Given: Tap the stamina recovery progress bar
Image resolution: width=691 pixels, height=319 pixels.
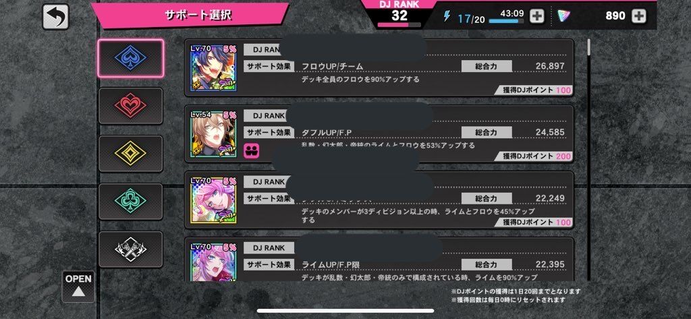Looking at the screenshot, I should (x=506, y=21).
